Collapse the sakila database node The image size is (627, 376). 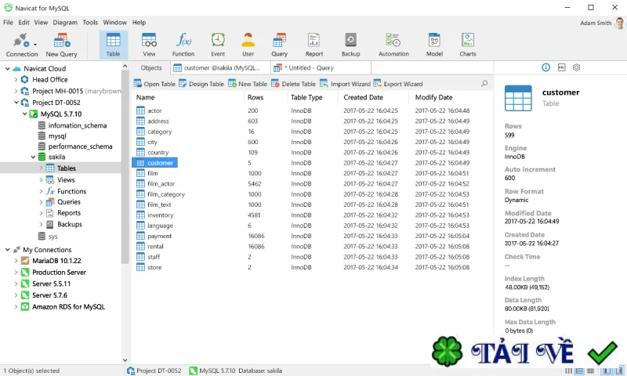pos(33,157)
